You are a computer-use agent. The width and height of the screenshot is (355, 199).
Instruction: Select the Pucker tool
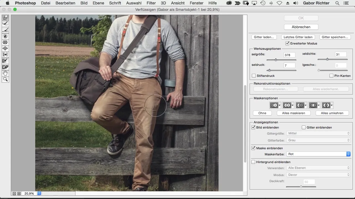pyautogui.click(x=5, y=42)
